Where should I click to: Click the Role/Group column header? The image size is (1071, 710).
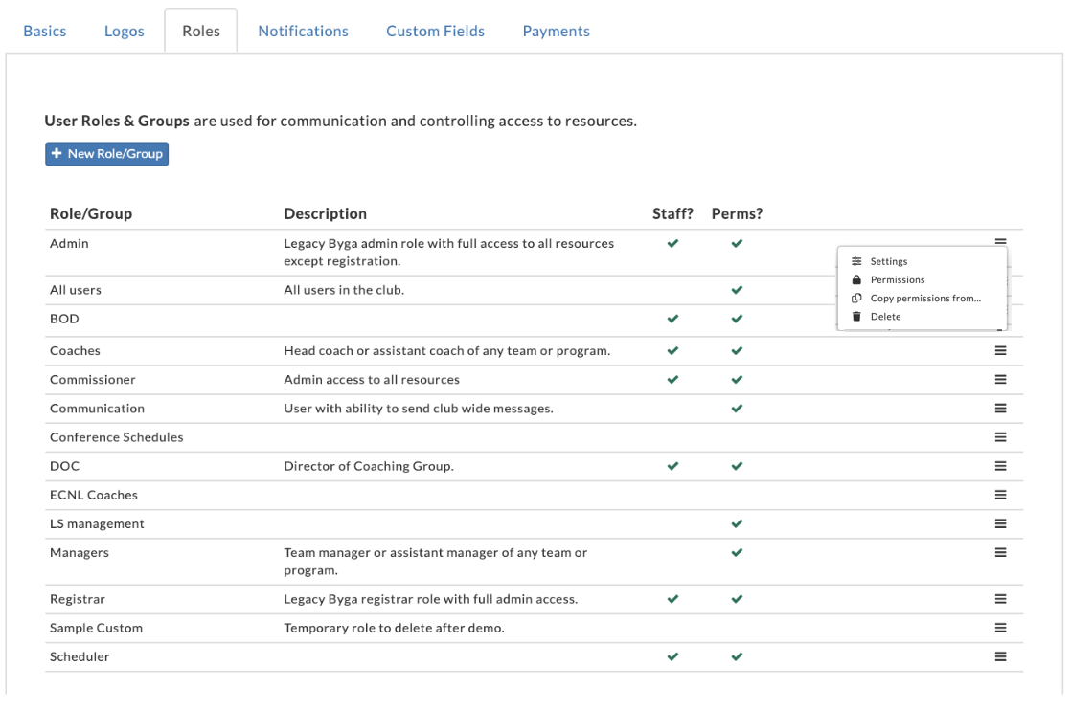[x=91, y=213]
